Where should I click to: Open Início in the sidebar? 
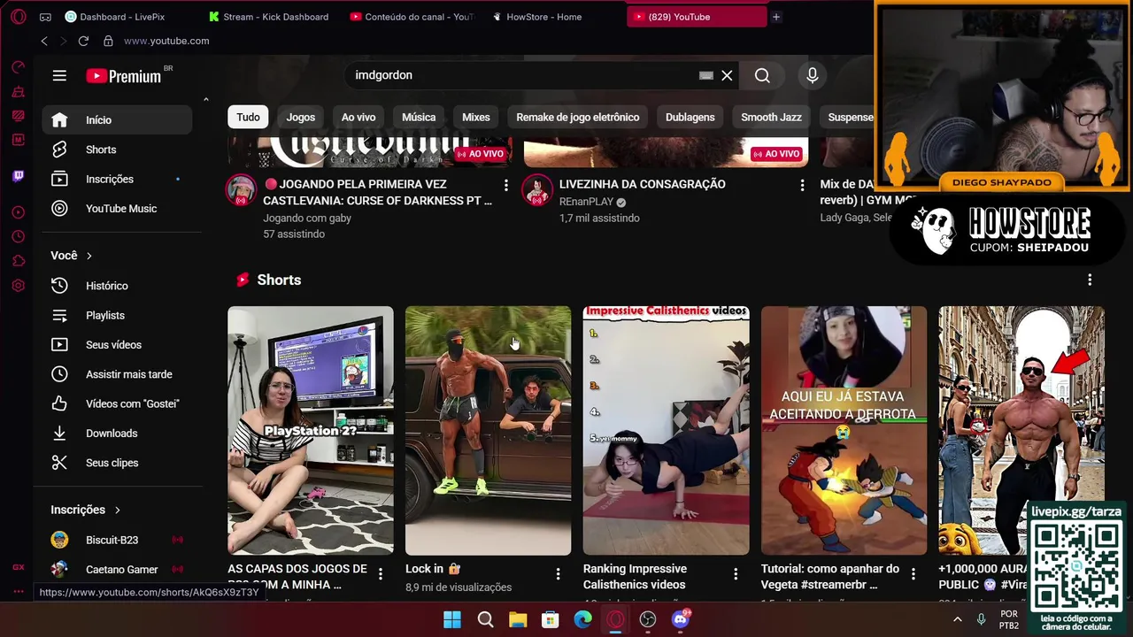click(117, 120)
